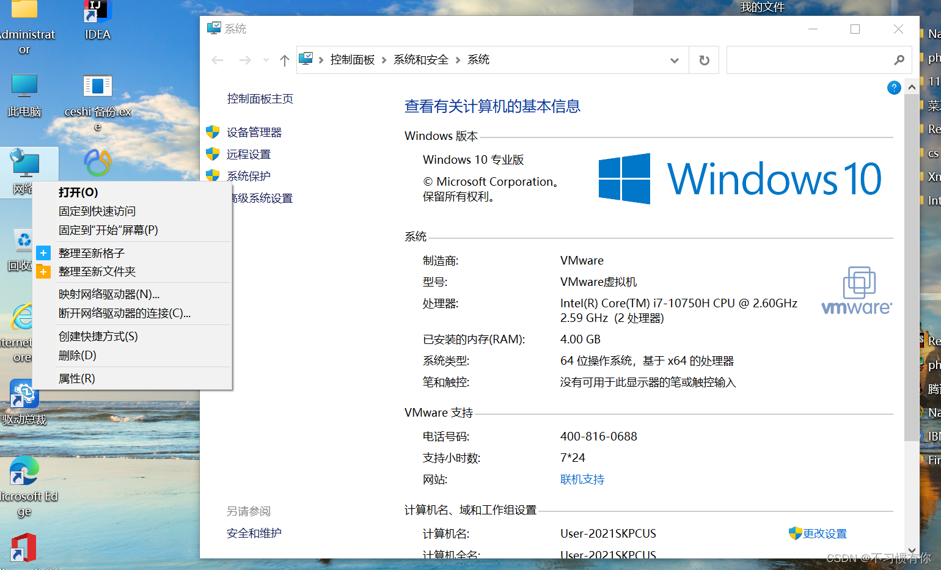Screen dimensions: 941x570
Task: Open the address bar history dropdown
Action: tap(674, 60)
